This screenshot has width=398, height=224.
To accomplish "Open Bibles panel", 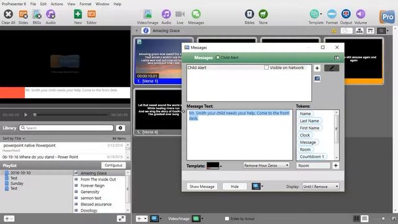I will tap(249, 14).
